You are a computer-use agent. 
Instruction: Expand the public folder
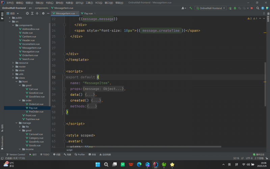(10, 18)
